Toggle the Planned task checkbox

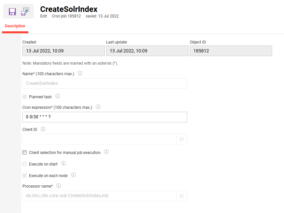point(25,97)
